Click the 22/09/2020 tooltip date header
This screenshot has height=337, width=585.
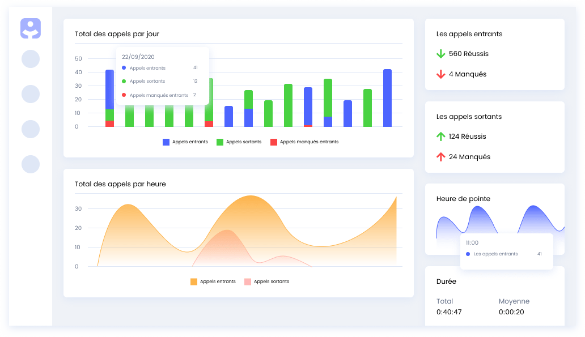[138, 57]
